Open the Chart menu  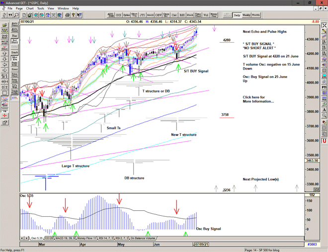pyautogui.click(x=30, y=8)
